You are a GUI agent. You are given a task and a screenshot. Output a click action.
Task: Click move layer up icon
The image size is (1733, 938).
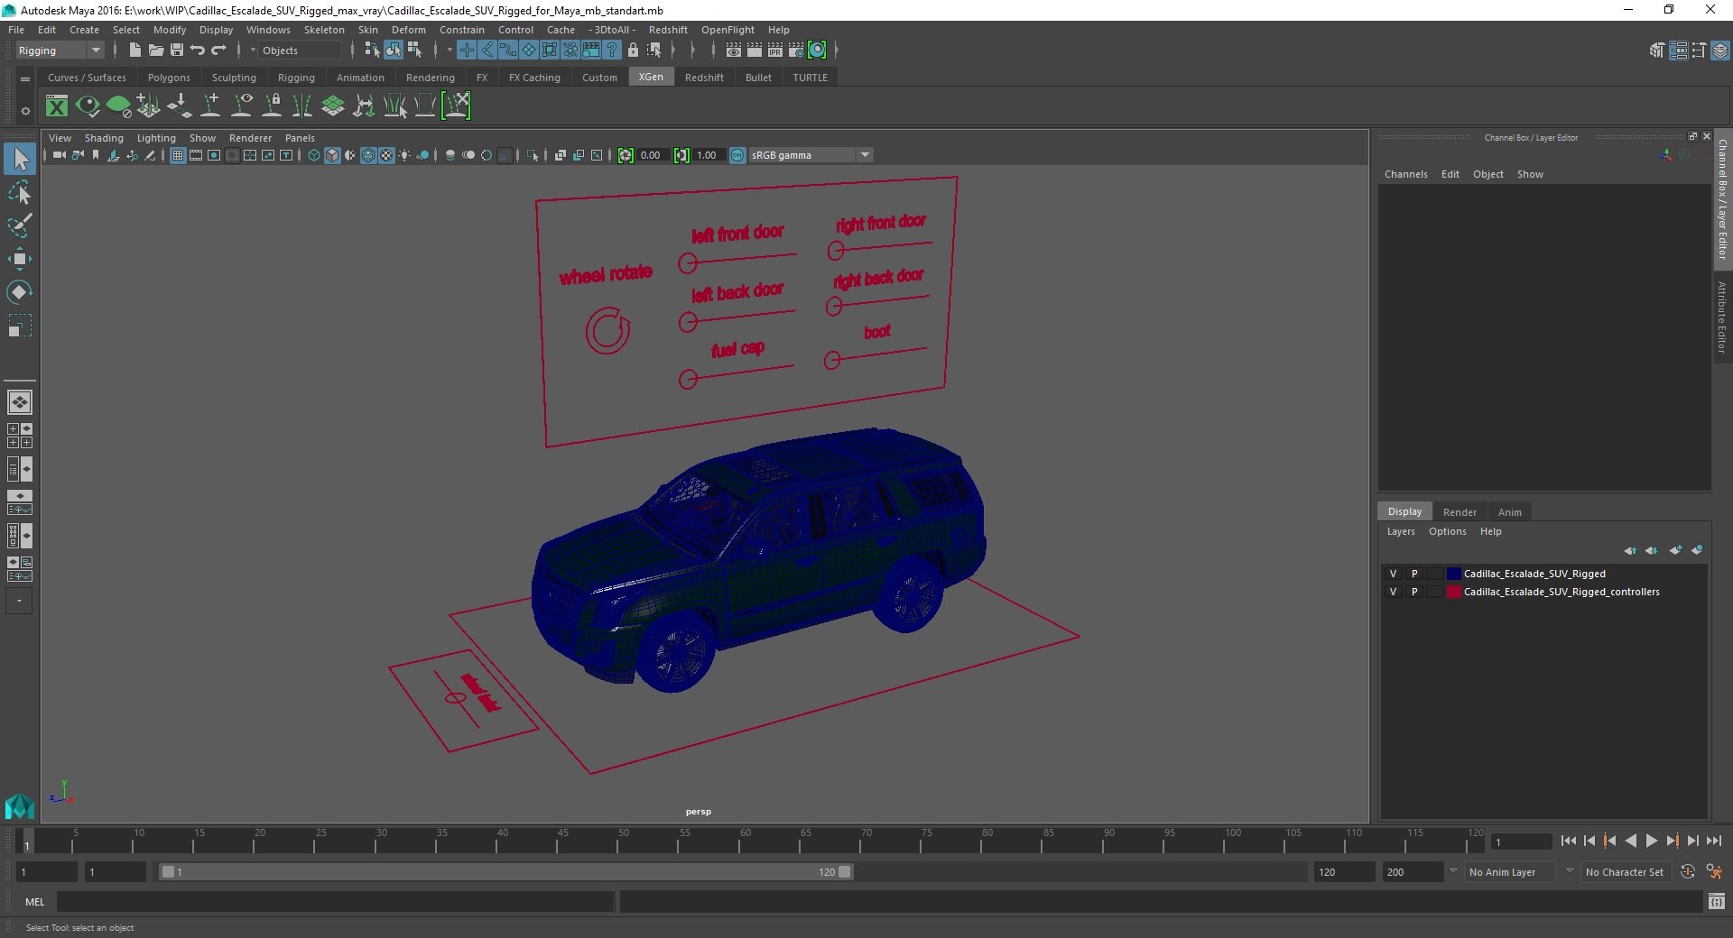(1630, 550)
